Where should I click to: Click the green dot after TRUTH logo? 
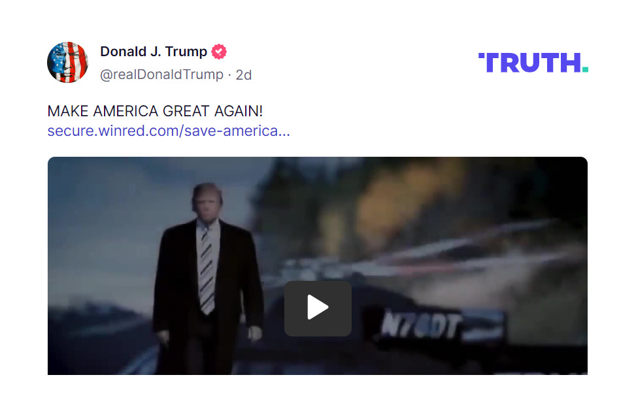click(x=585, y=69)
